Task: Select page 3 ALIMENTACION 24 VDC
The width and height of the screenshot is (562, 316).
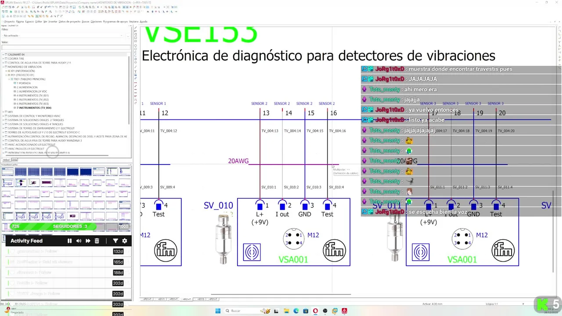Action: tap(32, 91)
